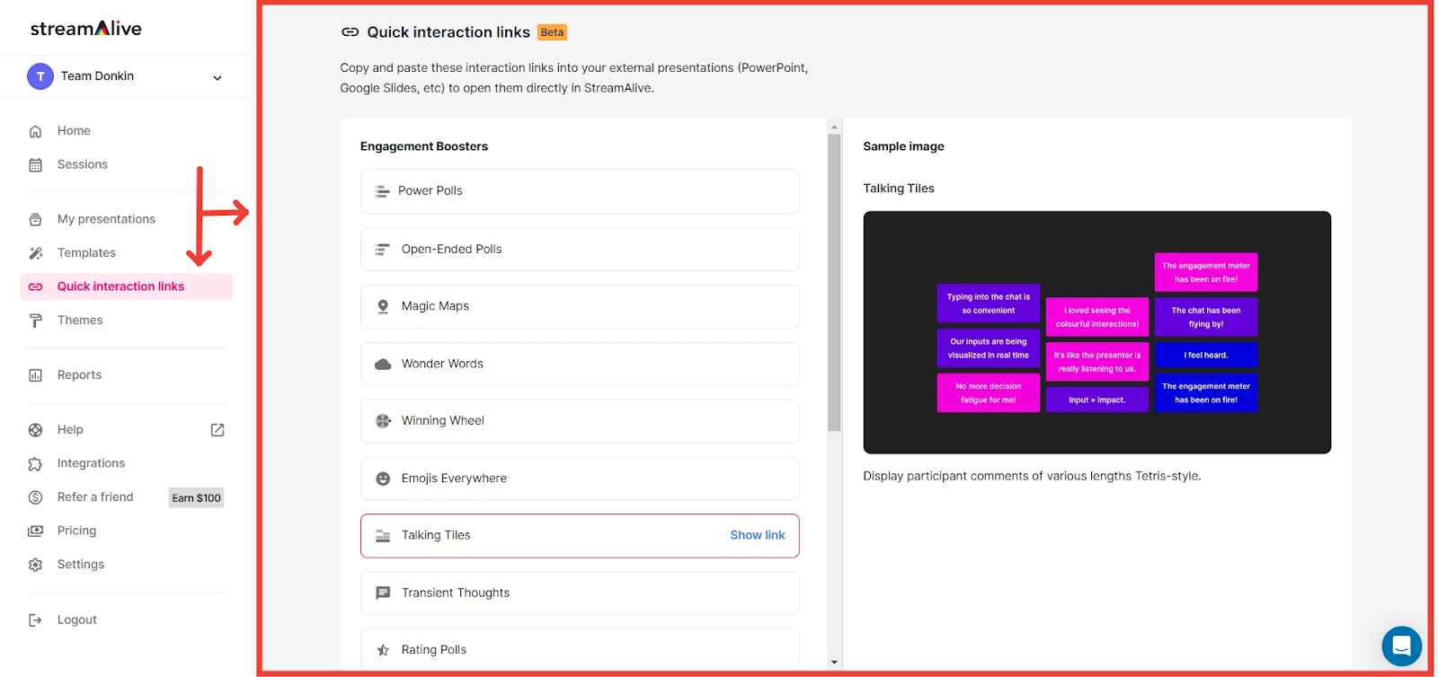
Task: Click the Emojis Everywhere smiley icon
Action: [383, 479]
